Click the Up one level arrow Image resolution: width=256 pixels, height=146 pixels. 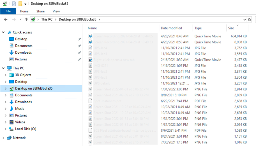tap(26, 19)
